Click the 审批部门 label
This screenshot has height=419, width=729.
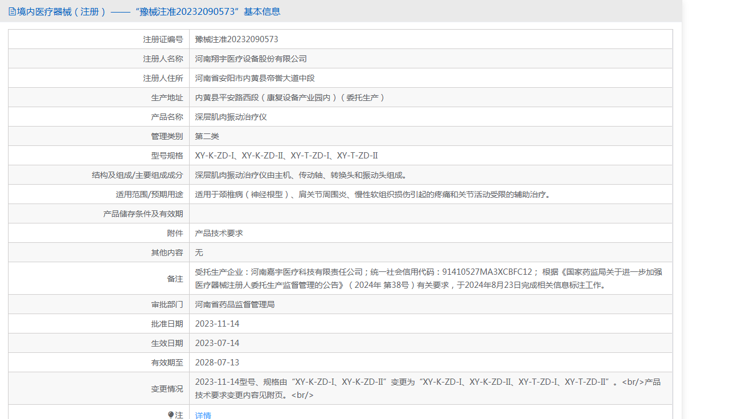[x=167, y=304]
